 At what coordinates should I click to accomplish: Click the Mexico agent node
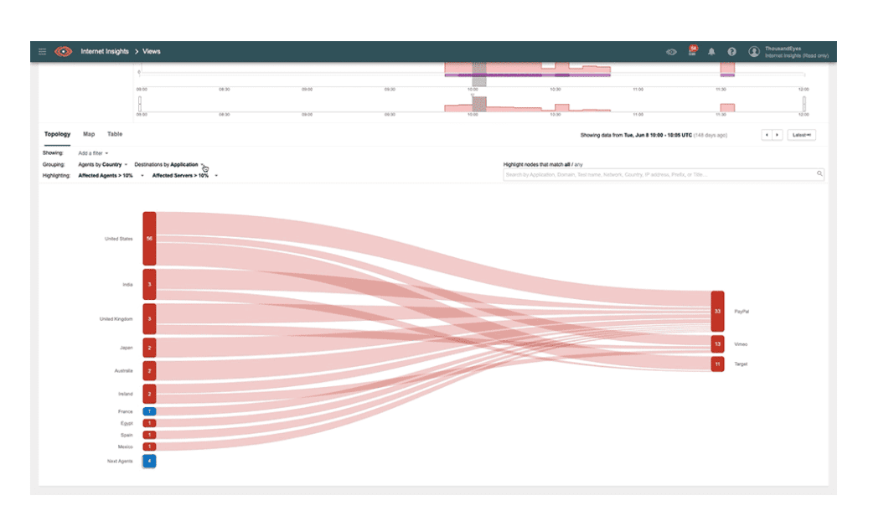pos(149,446)
